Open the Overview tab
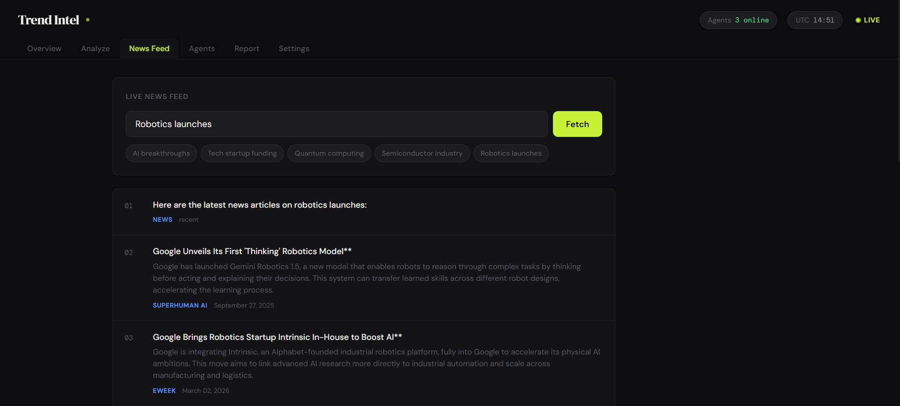Image resolution: width=900 pixels, height=406 pixels. tap(44, 48)
